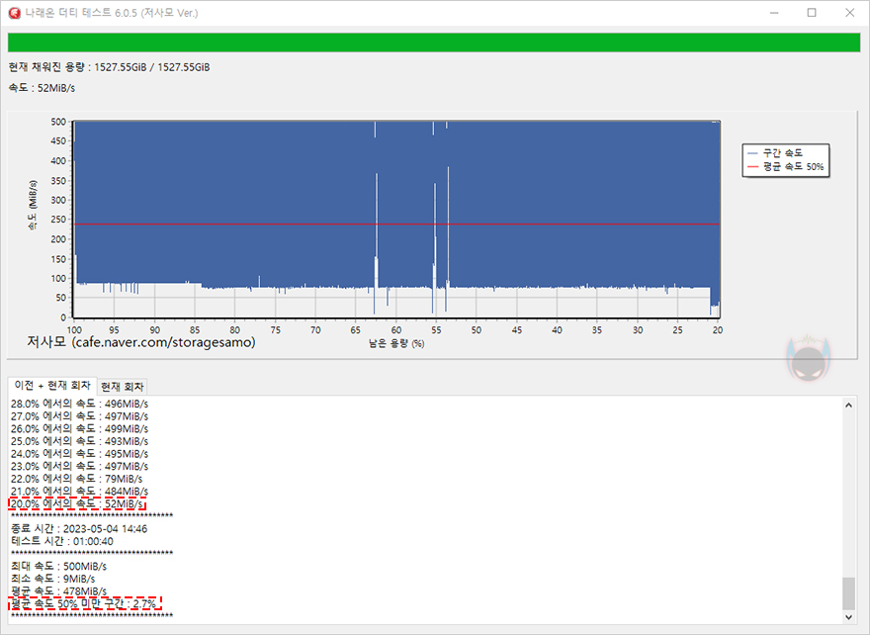Click the 현재 채워진 용량 1527.55GiB text
The image size is (870, 635).
[110, 67]
